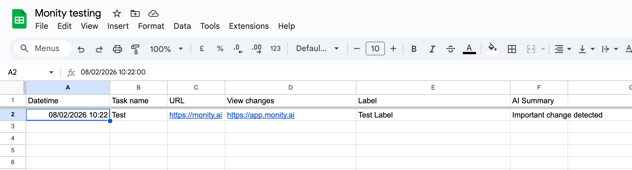Open the 100% zoom dropdown
This screenshot has height=170, width=632.
point(167,49)
